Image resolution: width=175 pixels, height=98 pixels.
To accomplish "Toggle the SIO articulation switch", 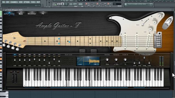I will 30,55.
